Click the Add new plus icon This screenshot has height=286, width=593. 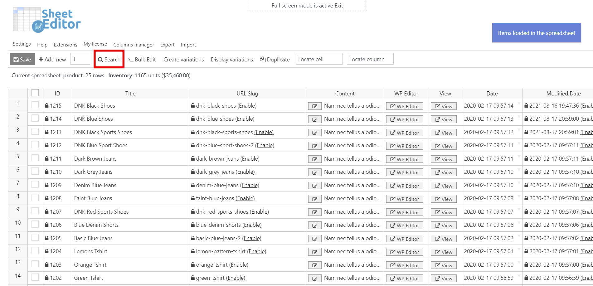[41, 59]
